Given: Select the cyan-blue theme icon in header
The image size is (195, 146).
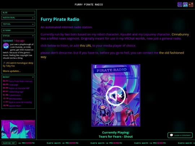Looking at the screenshot, I should (x=185, y=5).
